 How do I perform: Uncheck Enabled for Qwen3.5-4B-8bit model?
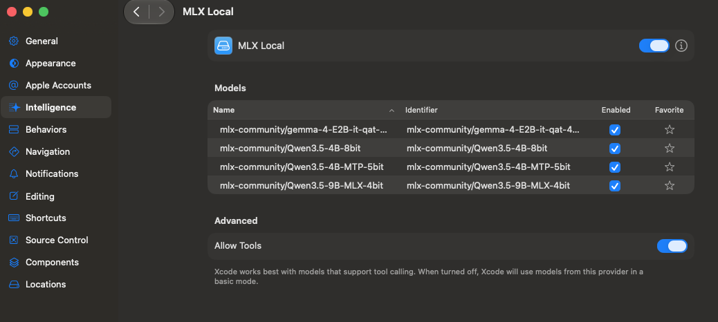(615, 149)
